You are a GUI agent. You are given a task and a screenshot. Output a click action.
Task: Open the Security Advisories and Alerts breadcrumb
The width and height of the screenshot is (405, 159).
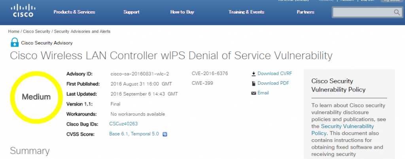82,32
